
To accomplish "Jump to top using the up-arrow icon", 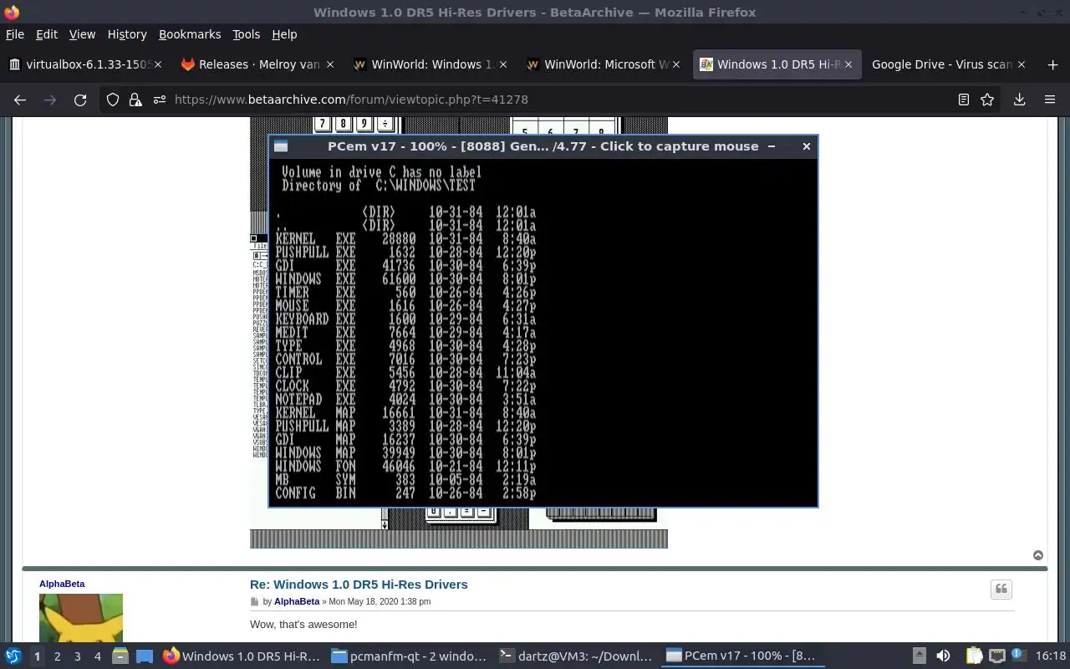I will 1038,555.
